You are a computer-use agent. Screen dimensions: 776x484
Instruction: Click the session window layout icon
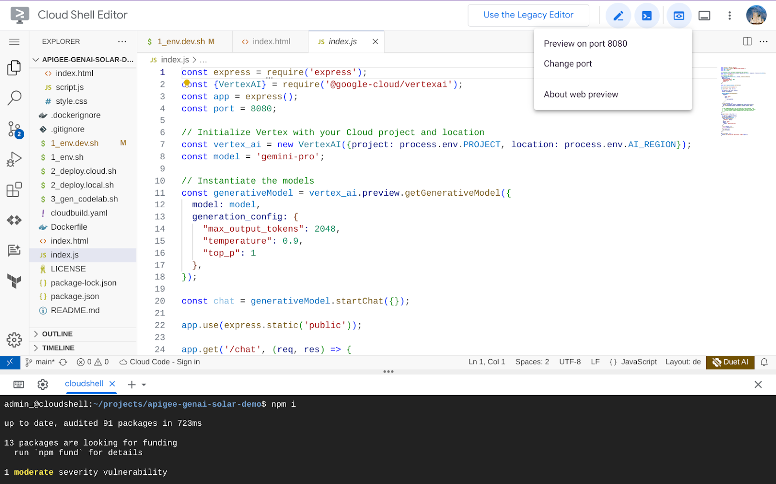pyautogui.click(x=704, y=16)
